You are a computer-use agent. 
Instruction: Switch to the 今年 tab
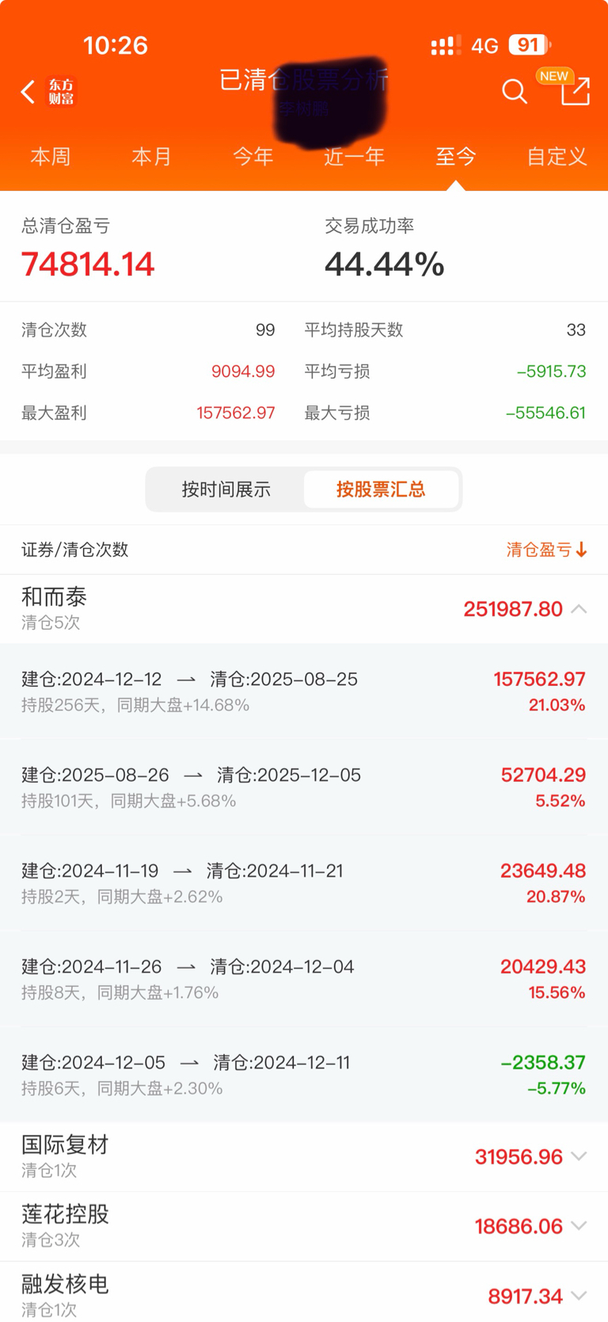tap(253, 156)
